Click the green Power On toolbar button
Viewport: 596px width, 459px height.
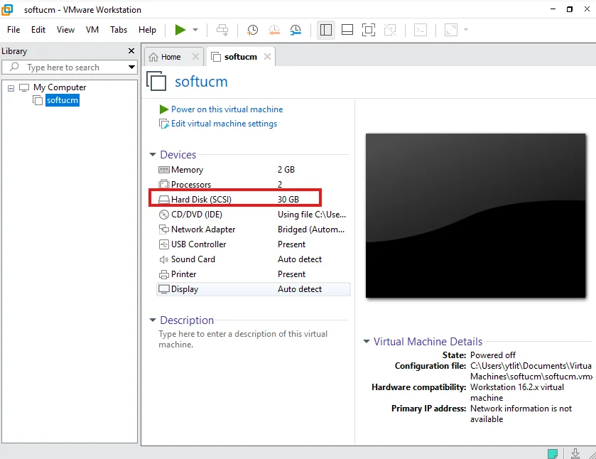pos(180,30)
